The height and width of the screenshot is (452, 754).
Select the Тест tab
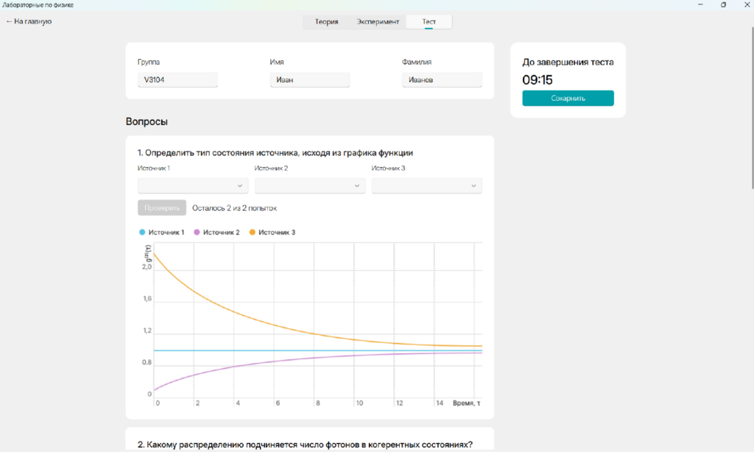point(429,22)
